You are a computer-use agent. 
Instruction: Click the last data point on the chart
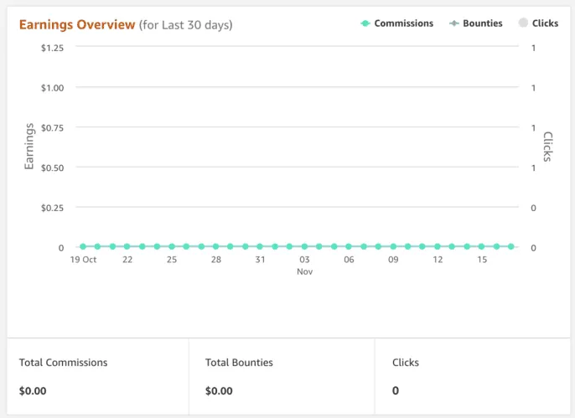coord(510,246)
